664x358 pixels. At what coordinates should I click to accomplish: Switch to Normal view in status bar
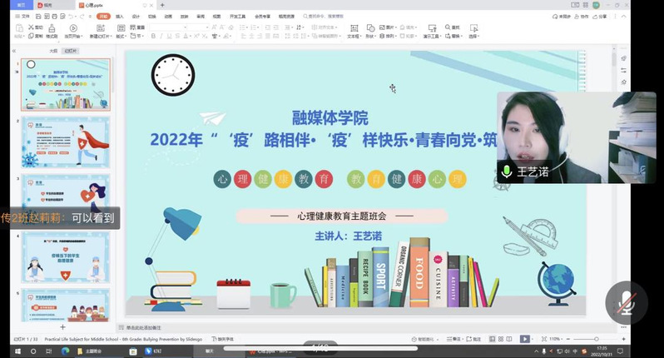(x=492, y=339)
